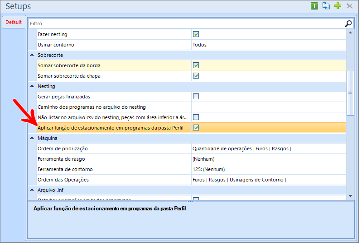Image resolution: width=362 pixels, height=246 pixels.
Task: Collapse the Sobrecorte section
Action: click(32, 55)
